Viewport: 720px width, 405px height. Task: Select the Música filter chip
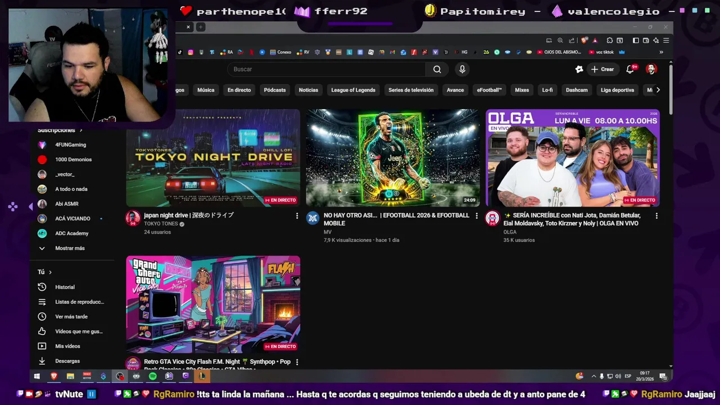(x=206, y=90)
